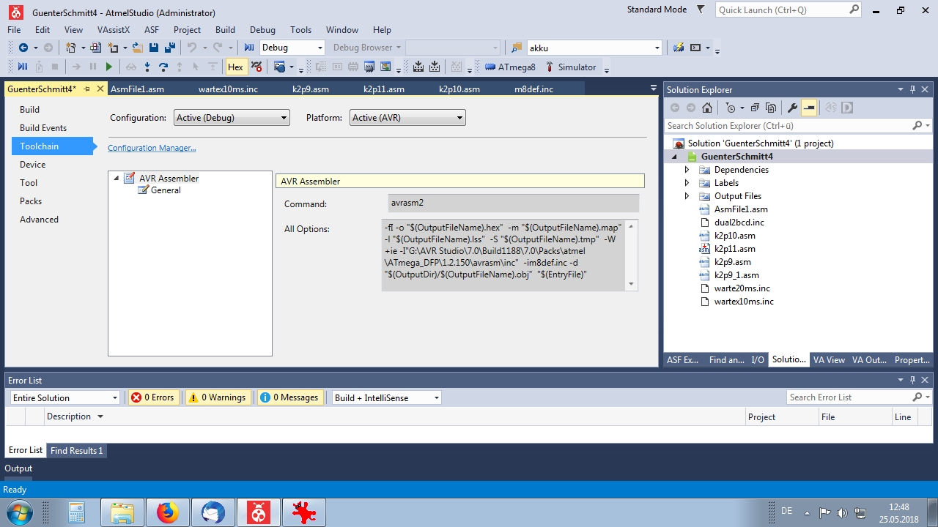
Task: Toggle the 0 Messages filter button
Action: (x=290, y=397)
